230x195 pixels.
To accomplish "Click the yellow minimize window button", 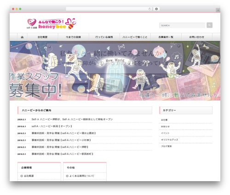I will (x=17, y=9).
